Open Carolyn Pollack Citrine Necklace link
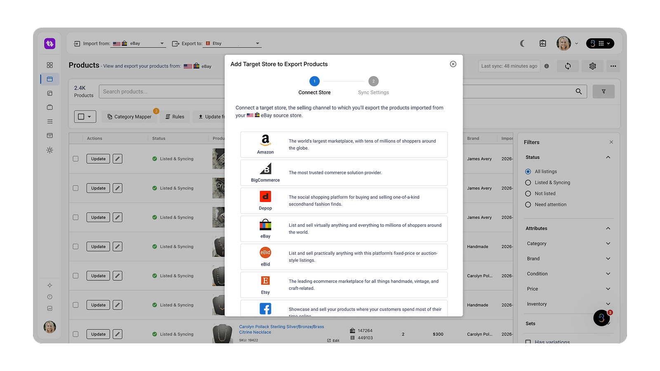Image resolution: width=660 pixels, height=371 pixels. pos(281,329)
